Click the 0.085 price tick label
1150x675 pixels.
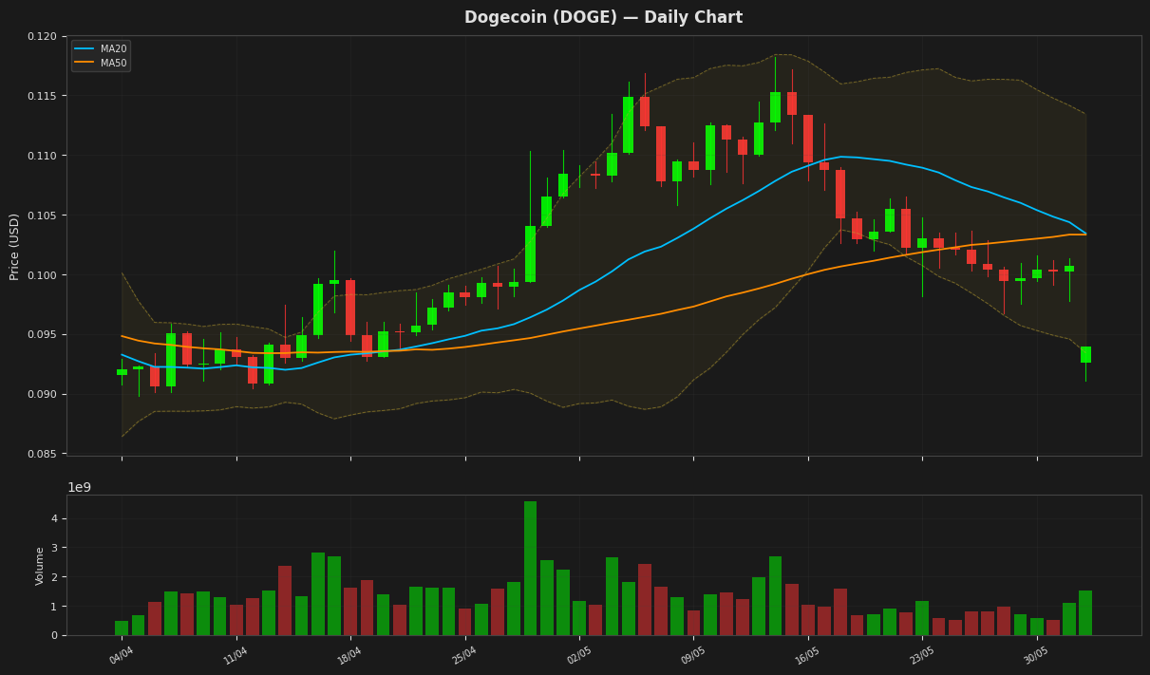[42, 454]
